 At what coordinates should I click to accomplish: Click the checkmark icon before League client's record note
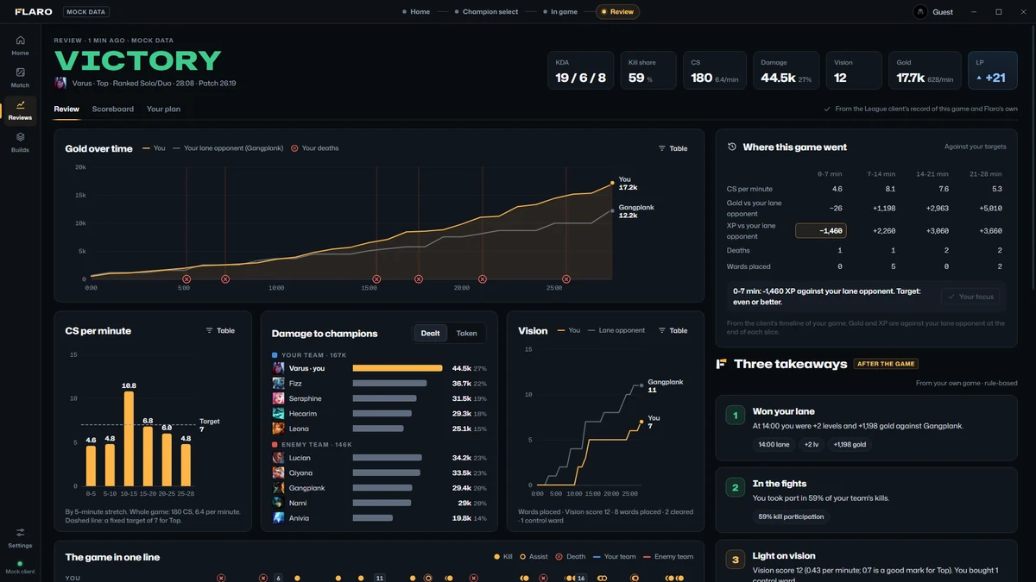827,110
